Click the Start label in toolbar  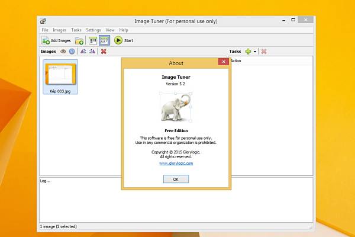(x=128, y=41)
